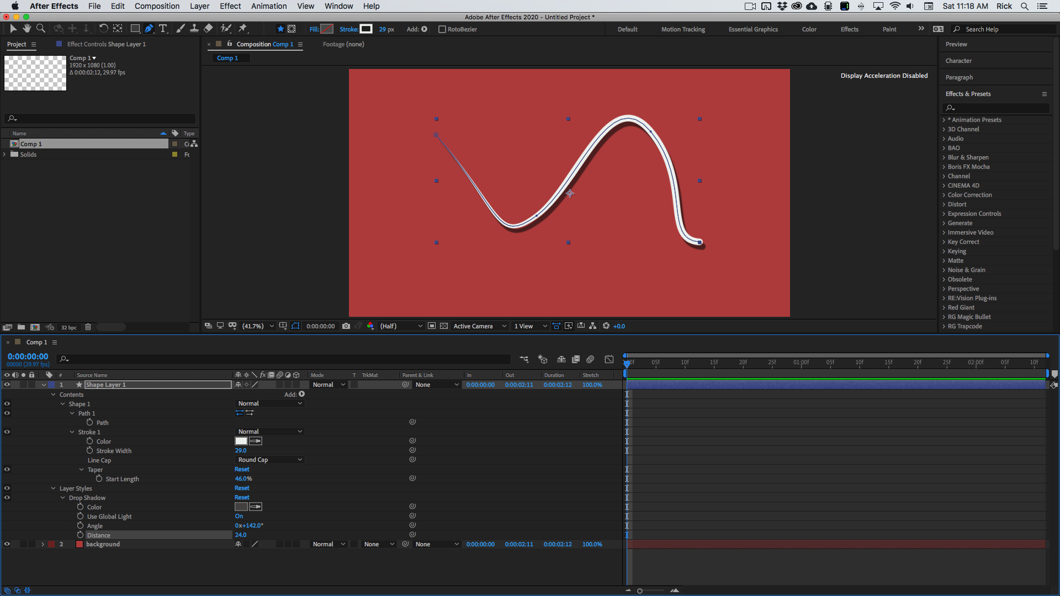Viewport: 1060px width, 596px height.
Task: Select the Rectangle shape tool
Action: click(x=135, y=29)
